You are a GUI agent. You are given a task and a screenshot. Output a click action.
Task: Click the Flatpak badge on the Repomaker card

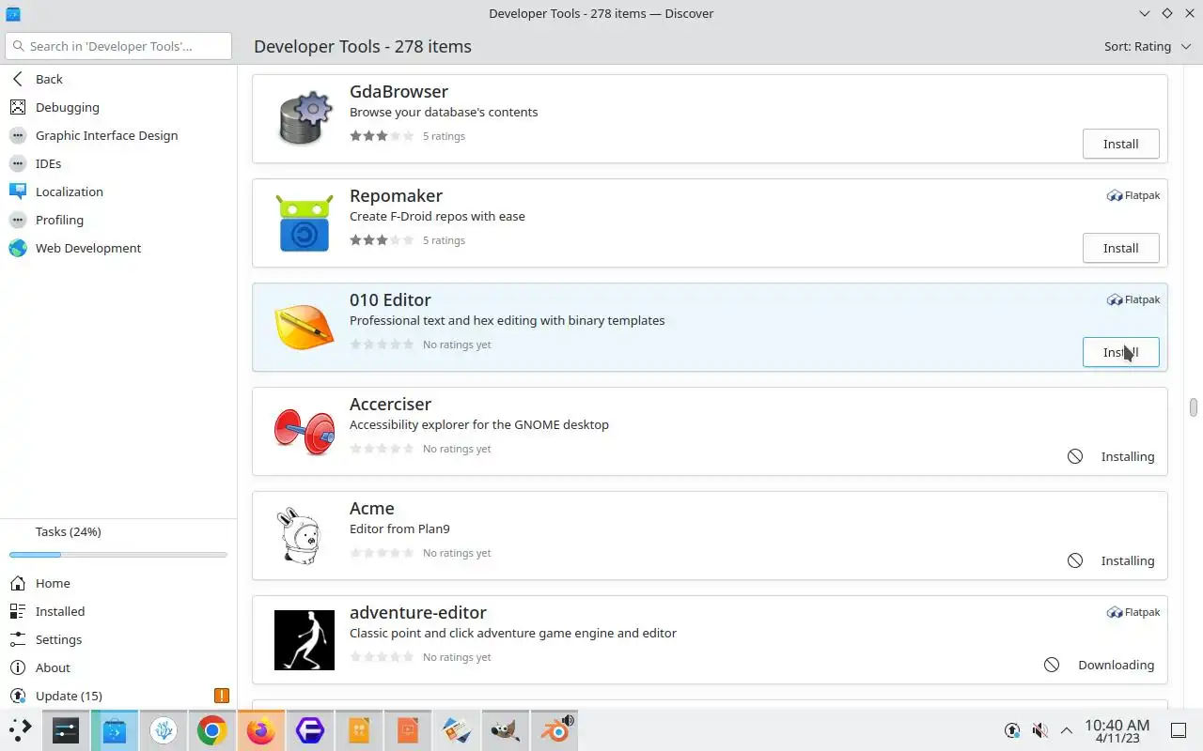[1133, 195]
